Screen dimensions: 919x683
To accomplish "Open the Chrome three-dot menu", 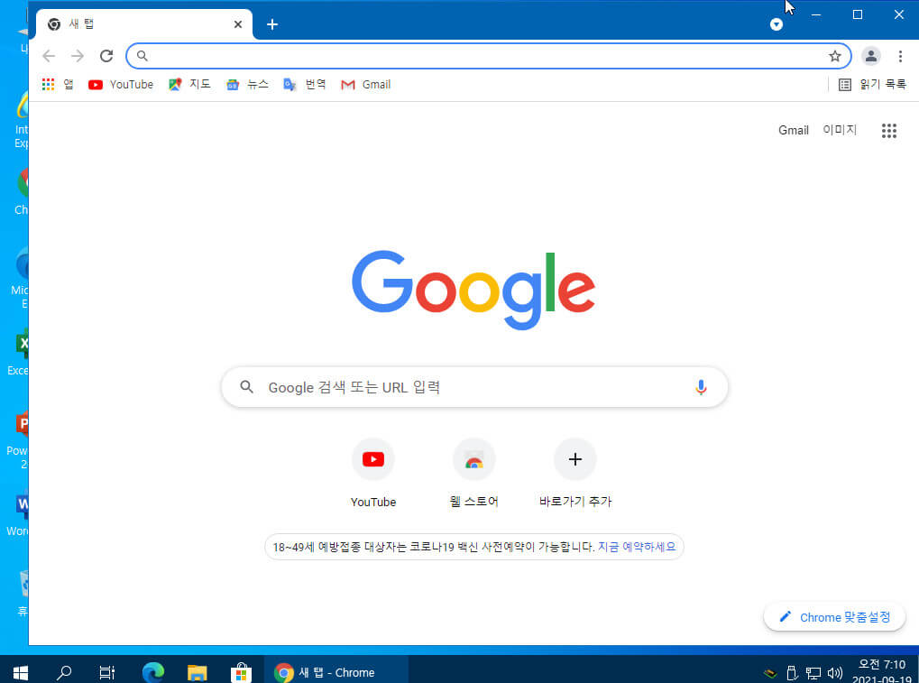I will pos(900,56).
